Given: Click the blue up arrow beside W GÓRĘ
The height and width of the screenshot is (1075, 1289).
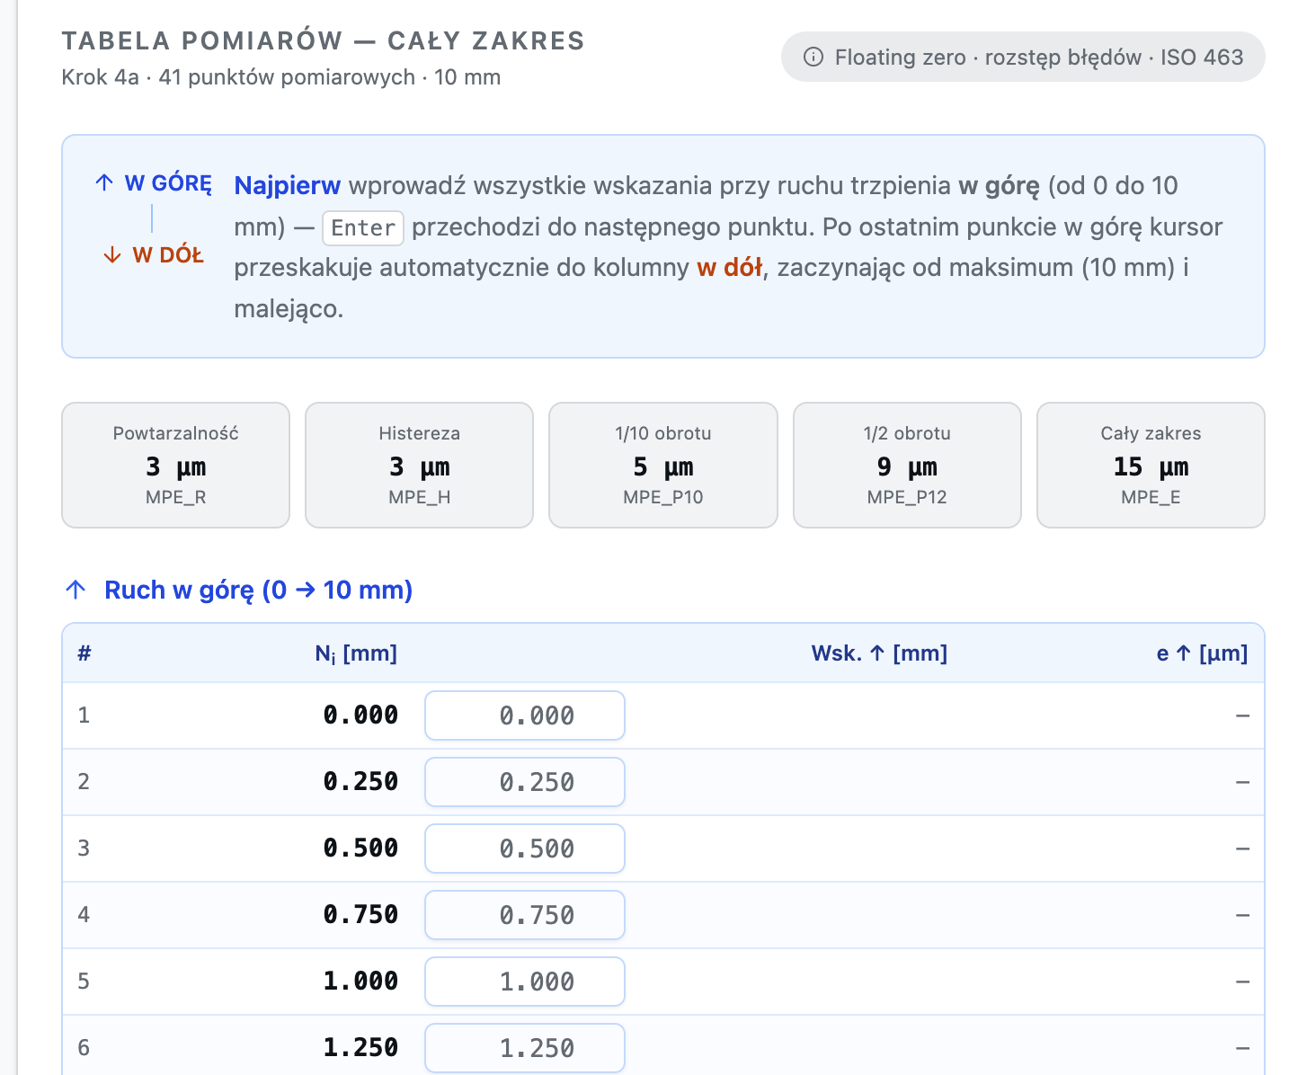Looking at the screenshot, I should pyautogui.click(x=104, y=183).
